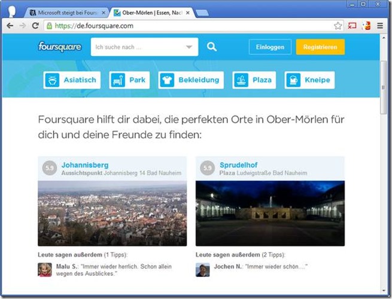Pick the Plaza category icon

(241, 80)
